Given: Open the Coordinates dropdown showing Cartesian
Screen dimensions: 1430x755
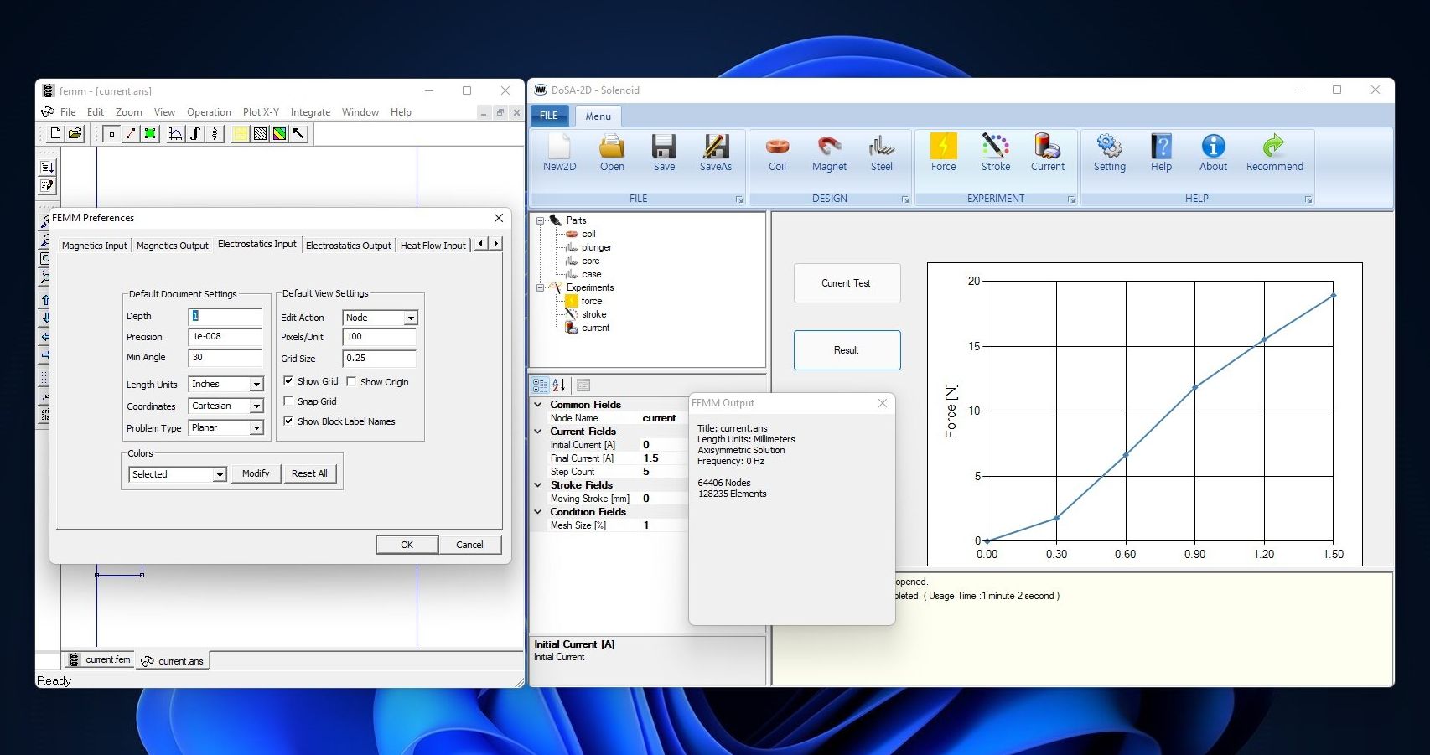Looking at the screenshot, I should click(226, 406).
